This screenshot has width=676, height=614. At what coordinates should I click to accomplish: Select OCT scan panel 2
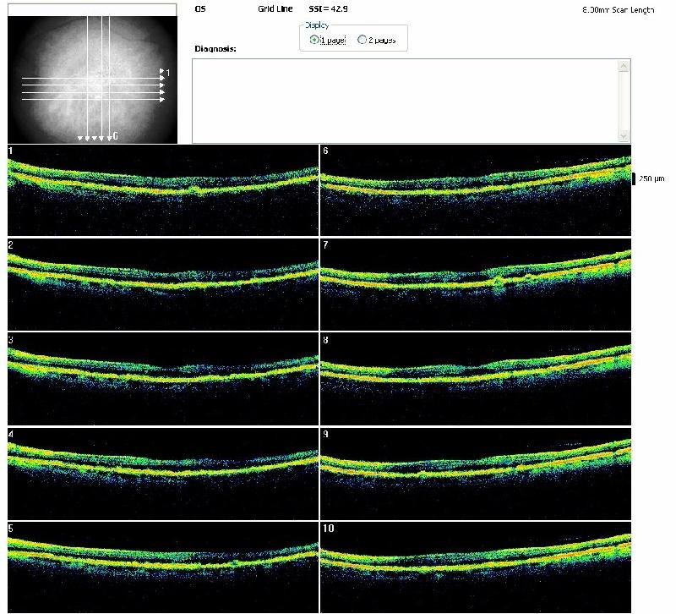(163, 284)
